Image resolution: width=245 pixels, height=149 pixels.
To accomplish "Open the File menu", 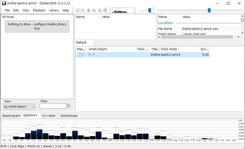I will tap(7, 10).
